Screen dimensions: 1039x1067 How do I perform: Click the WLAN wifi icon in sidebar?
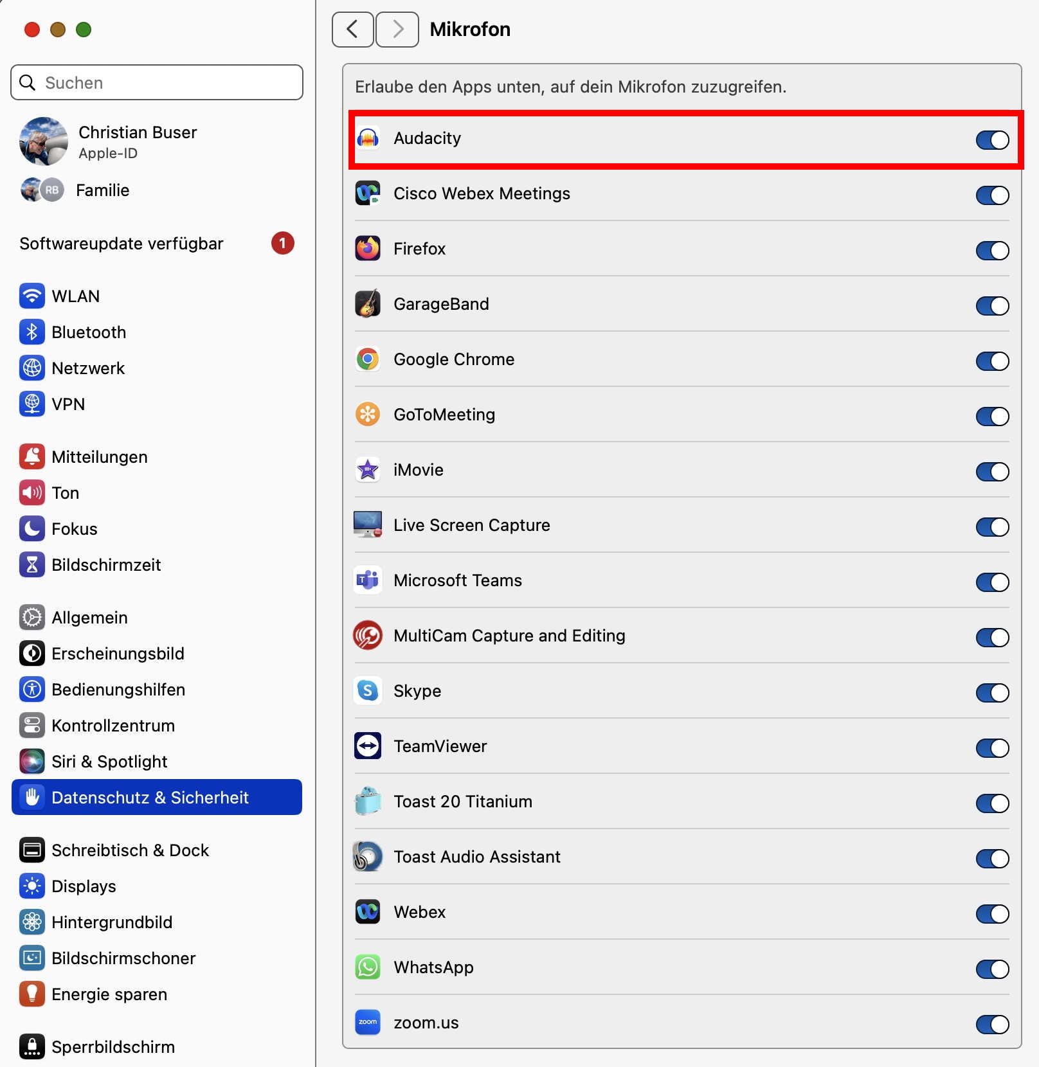click(x=32, y=296)
